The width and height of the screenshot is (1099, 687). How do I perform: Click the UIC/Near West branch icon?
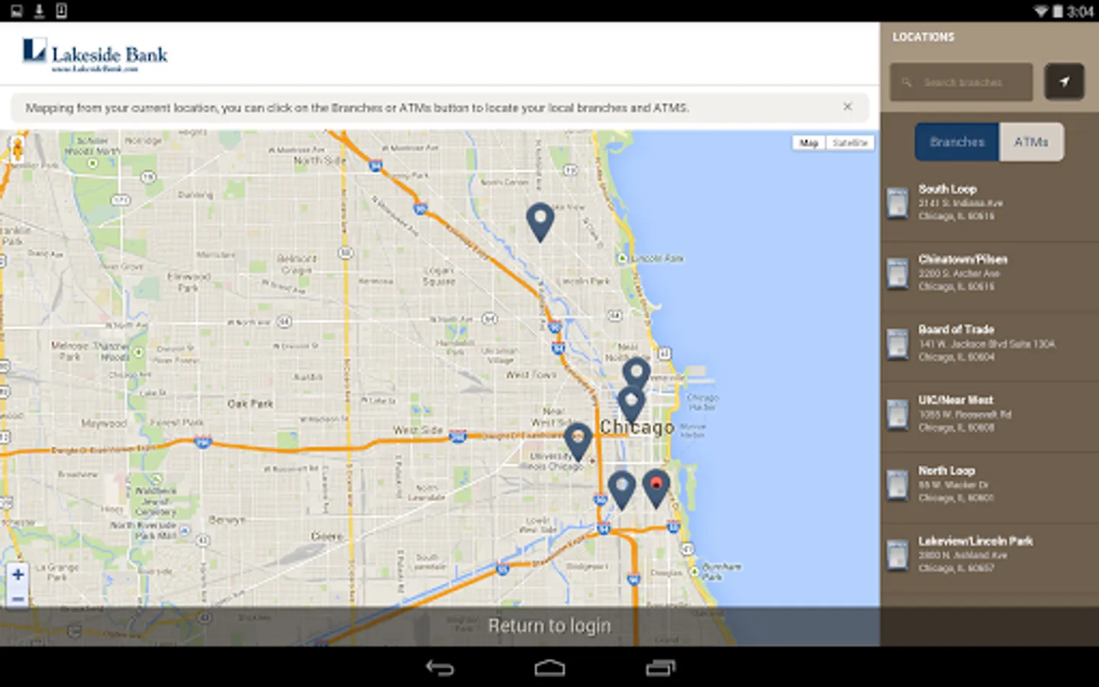pyautogui.click(x=898, y=414)
